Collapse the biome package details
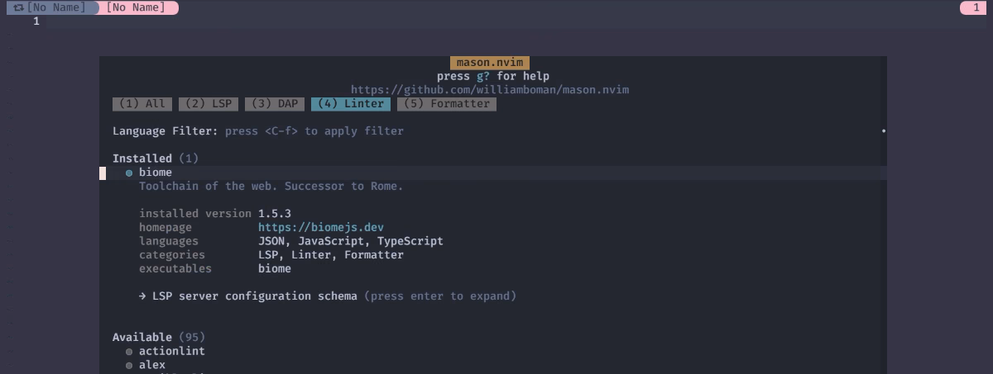Image resolution: width=993 pixels, height=374 pixels. (x=156, y=173)
